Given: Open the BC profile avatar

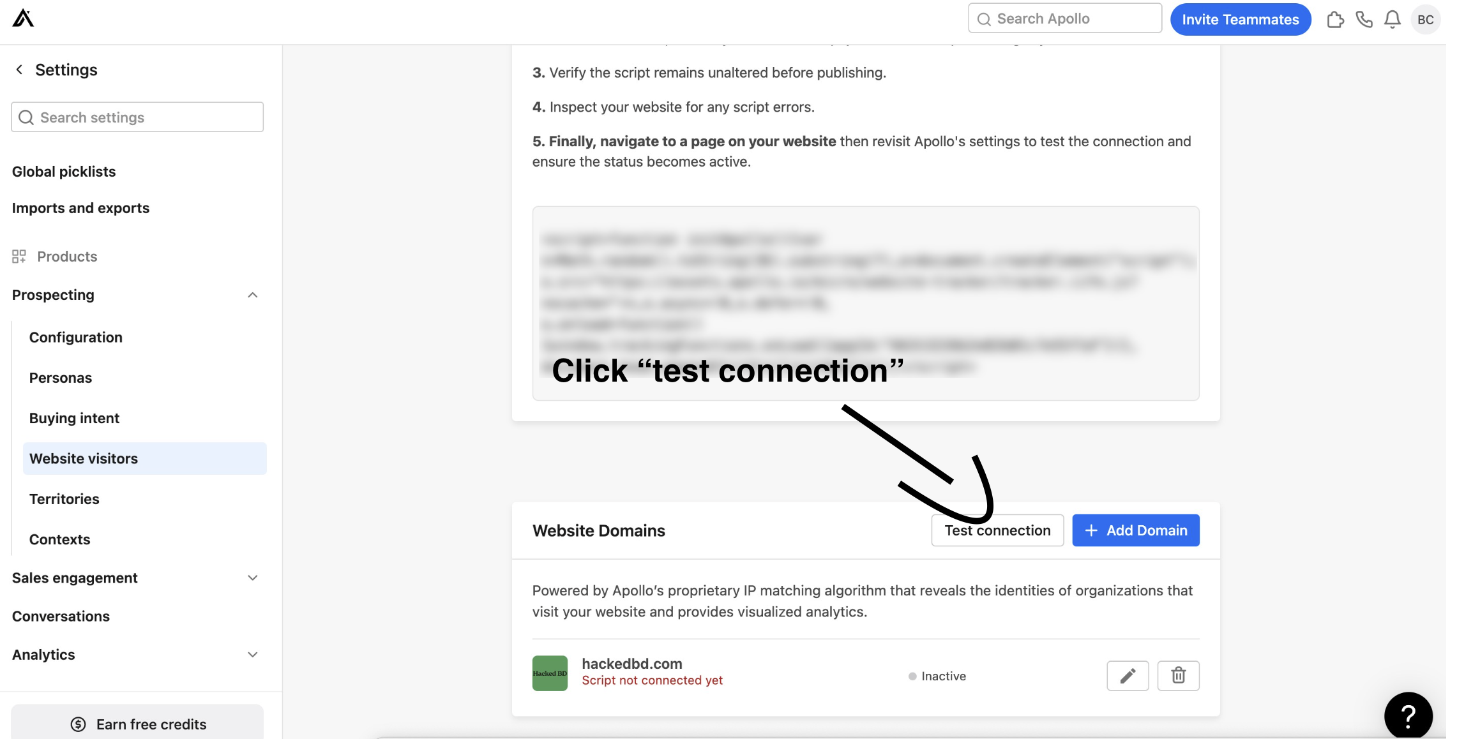Looking at the screenshot, I should (x=1425, y=20).
